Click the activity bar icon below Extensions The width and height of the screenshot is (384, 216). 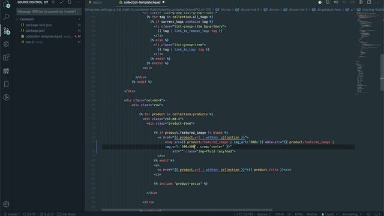point(6,71)
